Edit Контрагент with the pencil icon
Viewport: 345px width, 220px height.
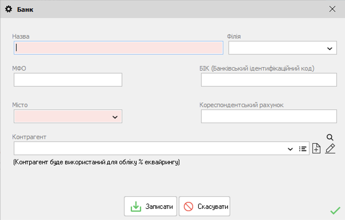click(x=330, y=149)
